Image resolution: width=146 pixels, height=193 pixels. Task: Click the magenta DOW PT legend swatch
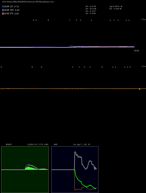3,13
